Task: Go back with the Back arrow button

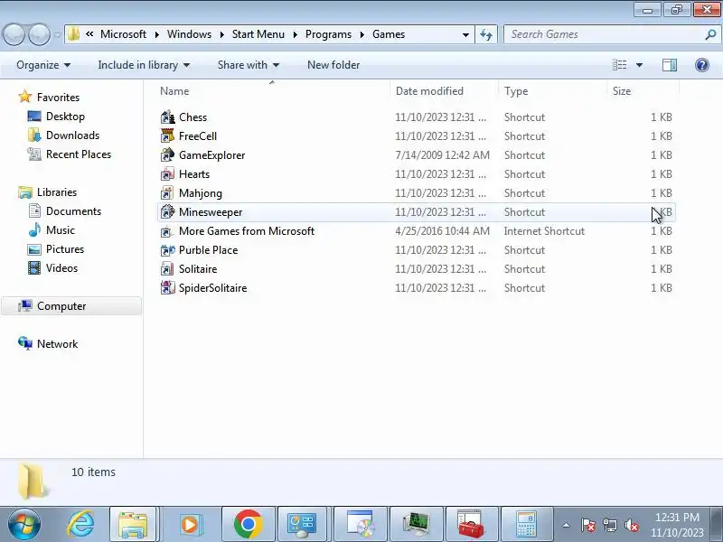Action: click(14, 34)
